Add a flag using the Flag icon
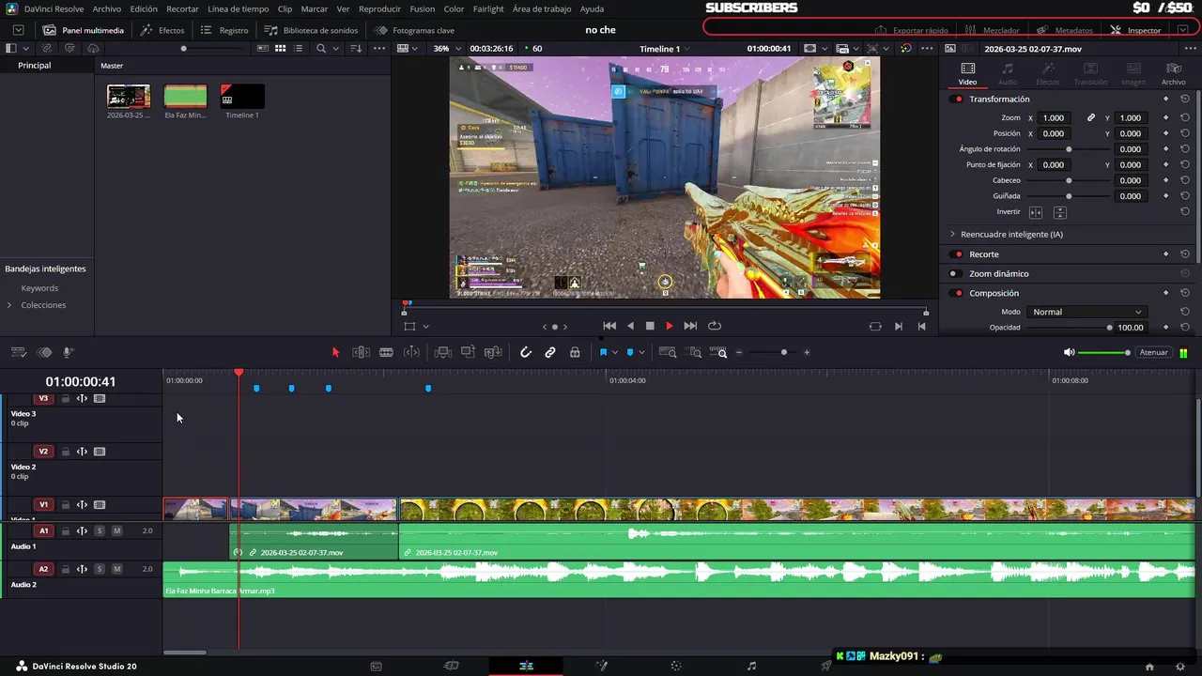The width and height of the screenshot is (1202, 676). pyautogui.click(x=603, y=352)
